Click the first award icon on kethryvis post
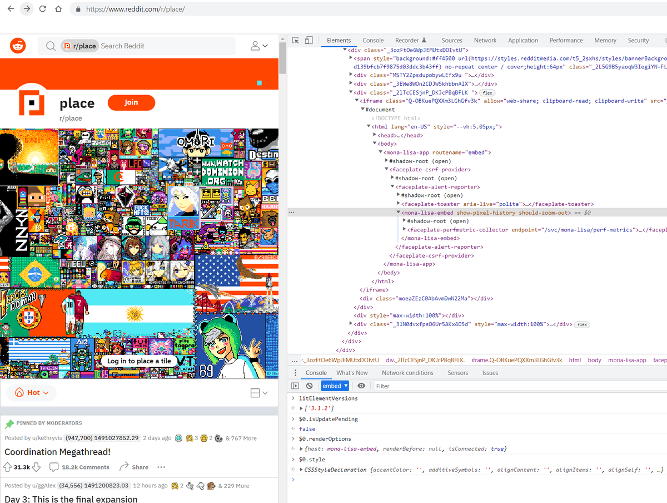Viewport: 667px width, 503px height. [178, 438]
